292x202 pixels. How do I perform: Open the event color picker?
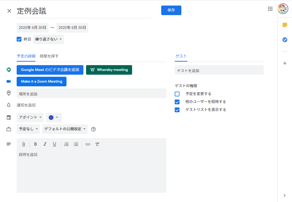click(x=53, y=117)
